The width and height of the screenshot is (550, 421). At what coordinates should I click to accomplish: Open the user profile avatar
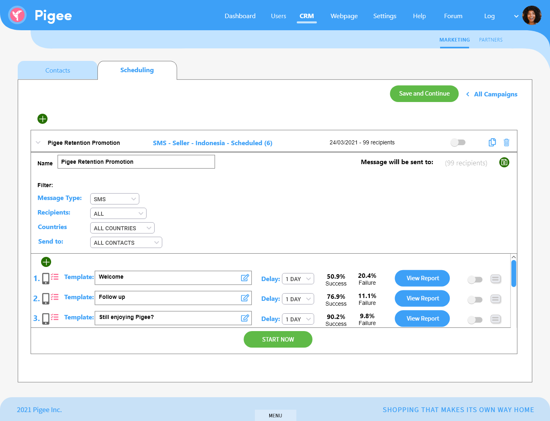(532, 15)
